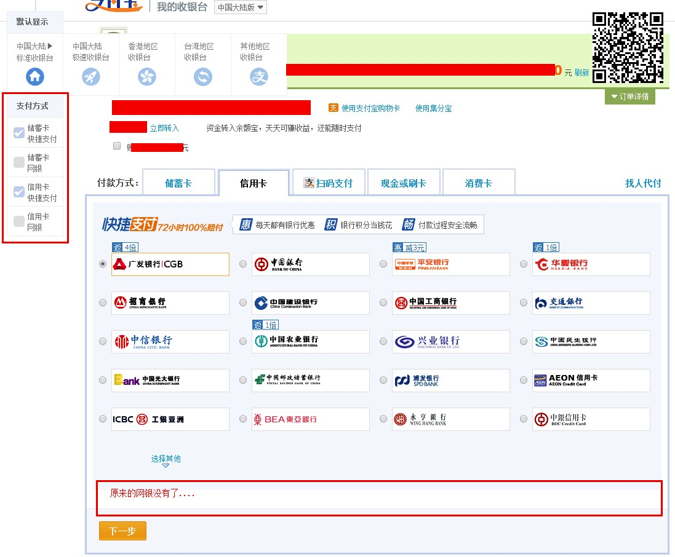Select the radio button for 招商银行
The height and width of the screenshot is (557, 675).
click(x=103, y=302)
